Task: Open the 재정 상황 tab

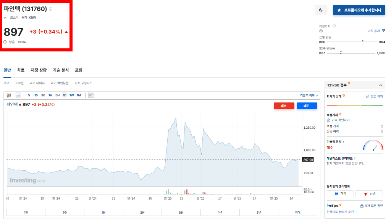Action: [x=39, y=70]
